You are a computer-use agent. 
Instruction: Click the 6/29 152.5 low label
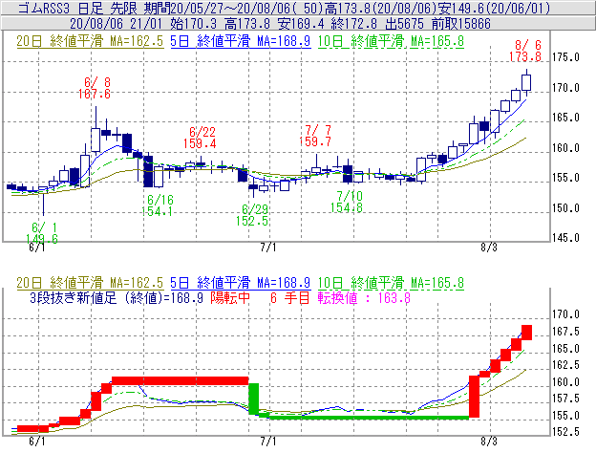252,215
